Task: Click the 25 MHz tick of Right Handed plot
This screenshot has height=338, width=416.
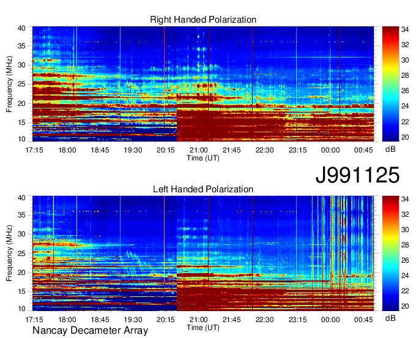Action: click(22, 85)
